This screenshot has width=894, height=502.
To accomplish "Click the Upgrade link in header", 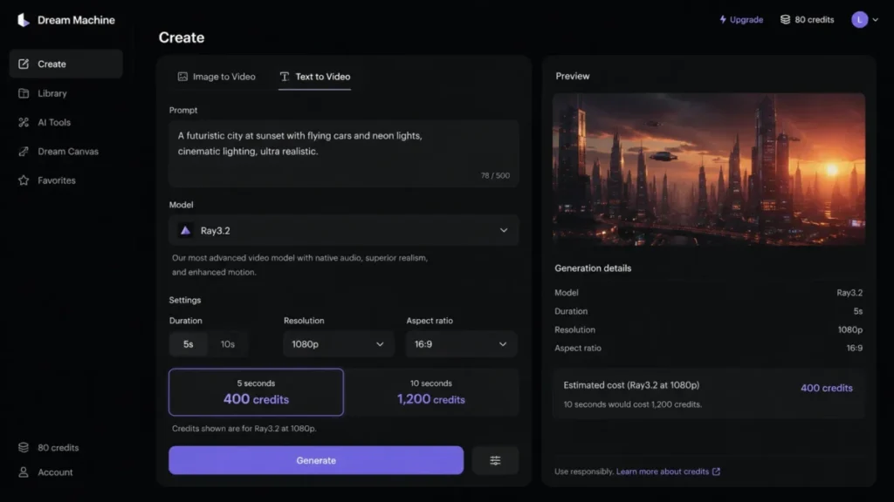I will point(740,20).
